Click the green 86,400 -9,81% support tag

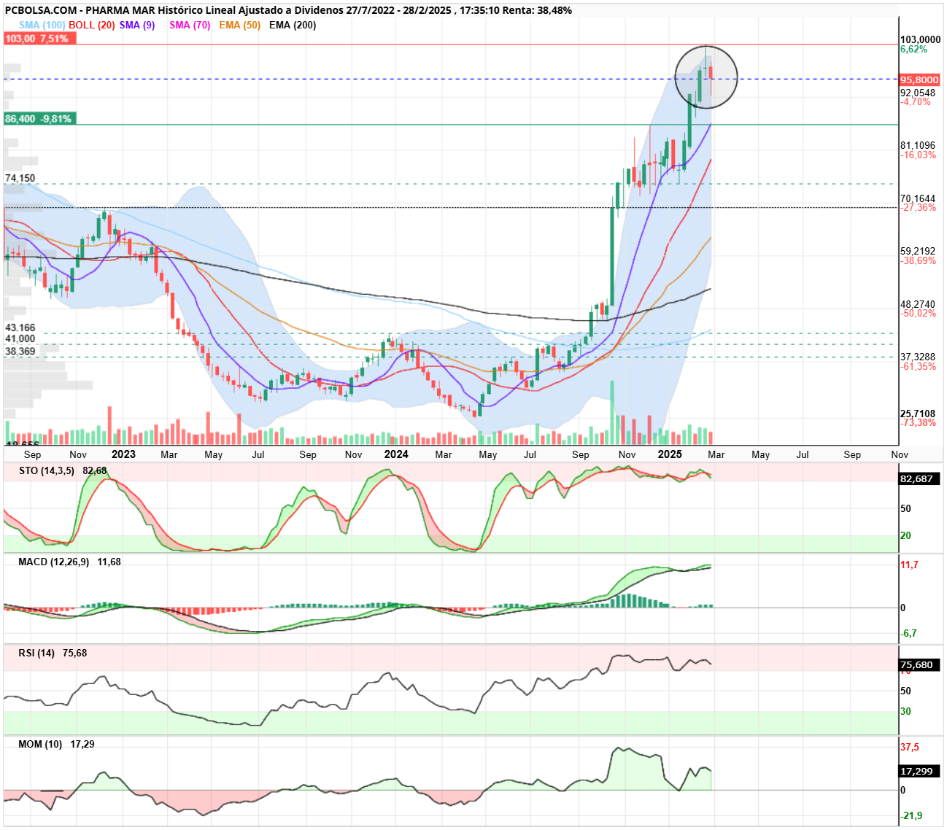[39, 119]
